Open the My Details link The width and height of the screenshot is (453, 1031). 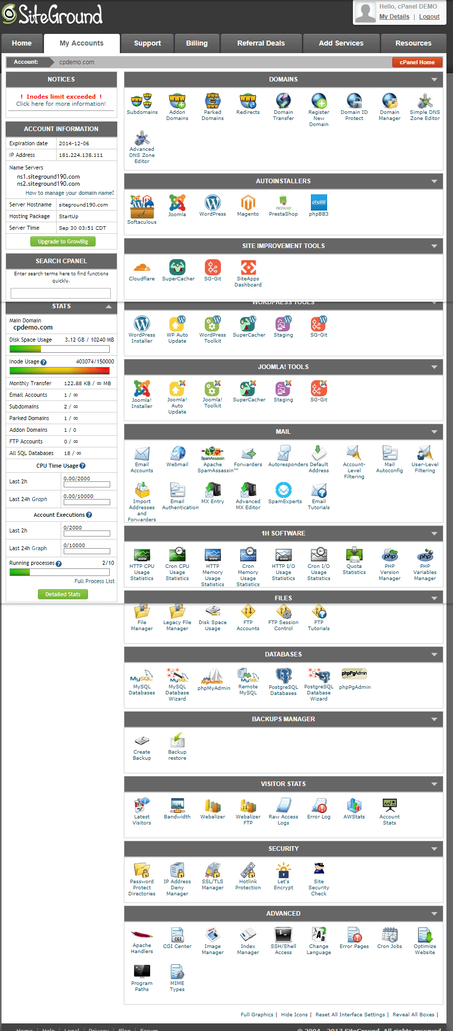(x=394, y=17)
